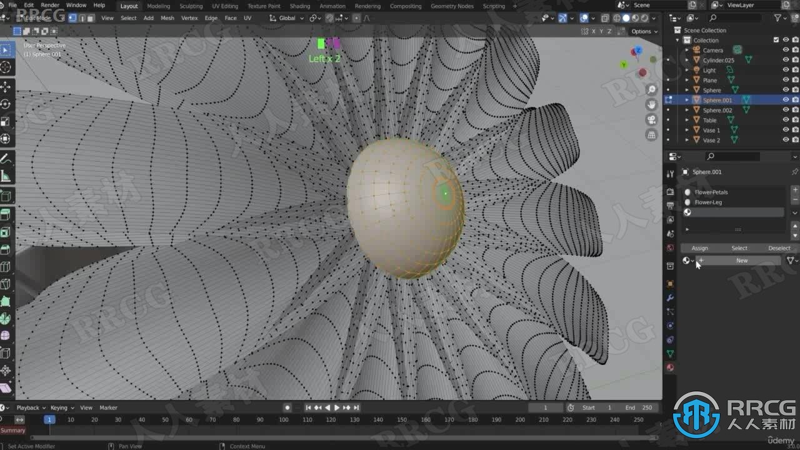This screenshot has height=450, width=800.
Task: Open the Modifier properties wrench tab
Action: 670,297
